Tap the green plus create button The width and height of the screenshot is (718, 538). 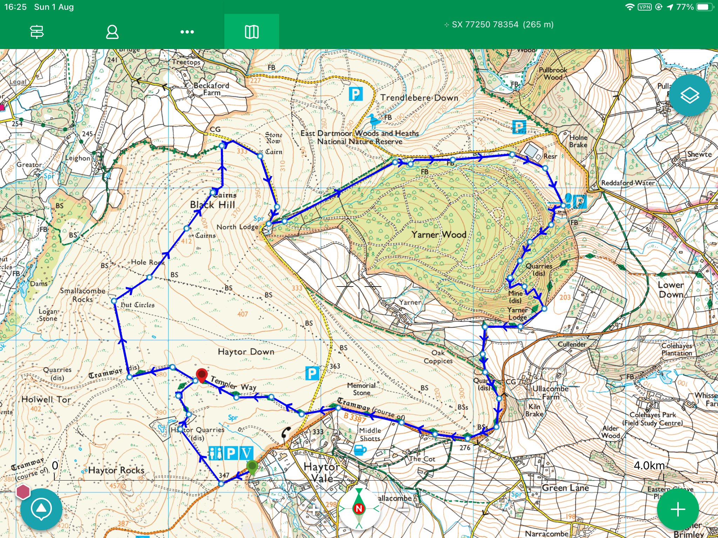(x=678, y=509)
